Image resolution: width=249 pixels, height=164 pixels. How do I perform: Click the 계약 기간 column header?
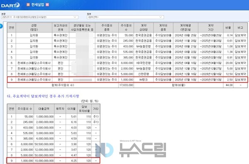pyautogui.click(x=210, y=27)
